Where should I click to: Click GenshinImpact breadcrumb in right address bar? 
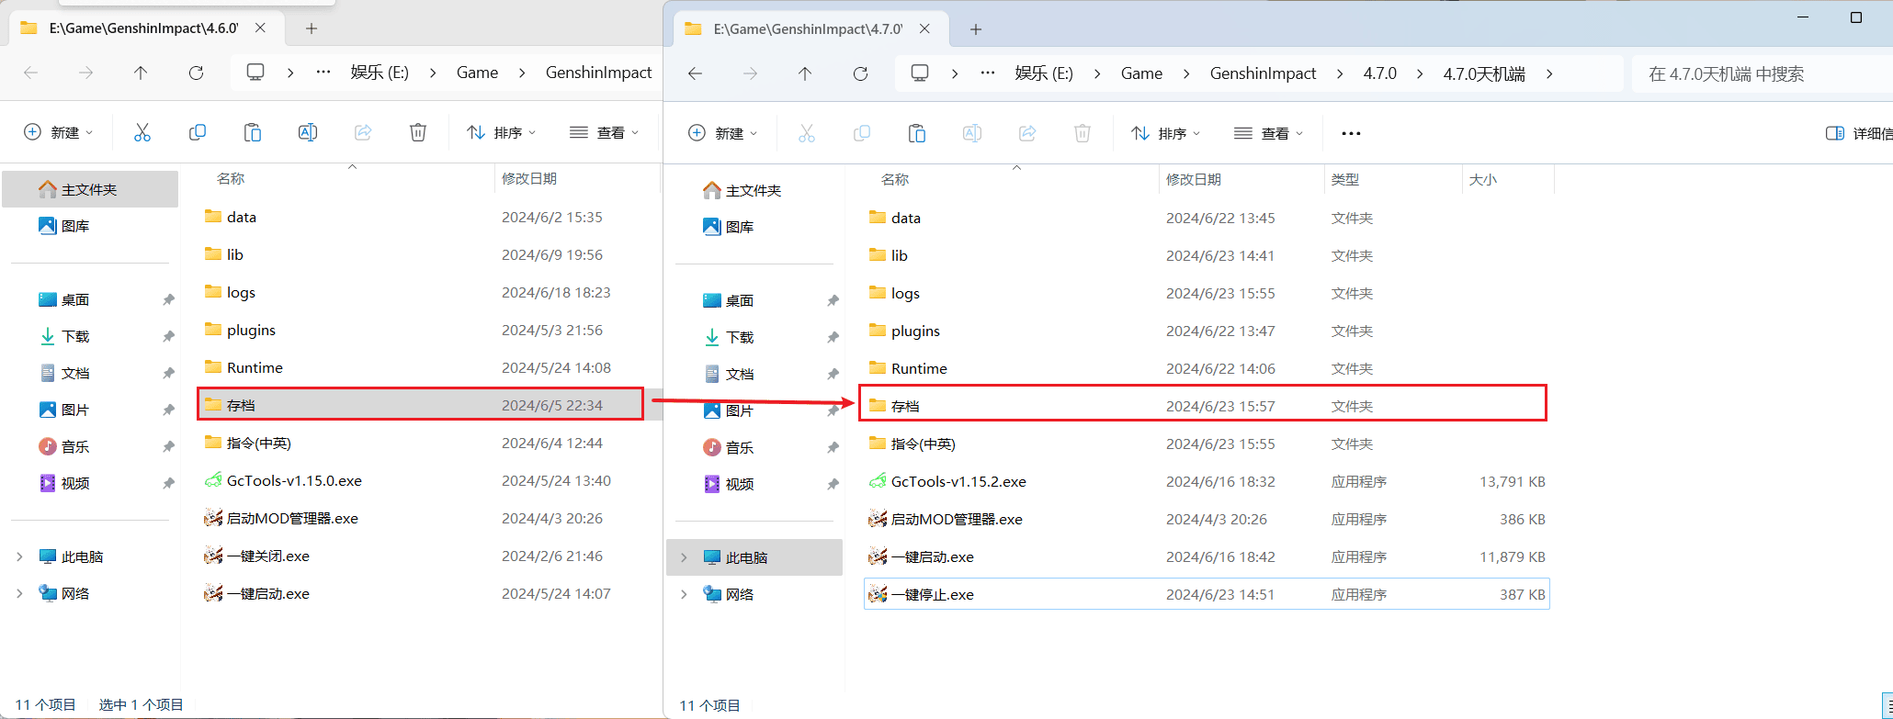[1263, 73]
